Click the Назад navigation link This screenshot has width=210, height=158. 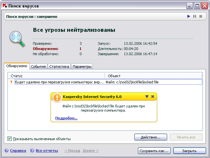point(72,151)
